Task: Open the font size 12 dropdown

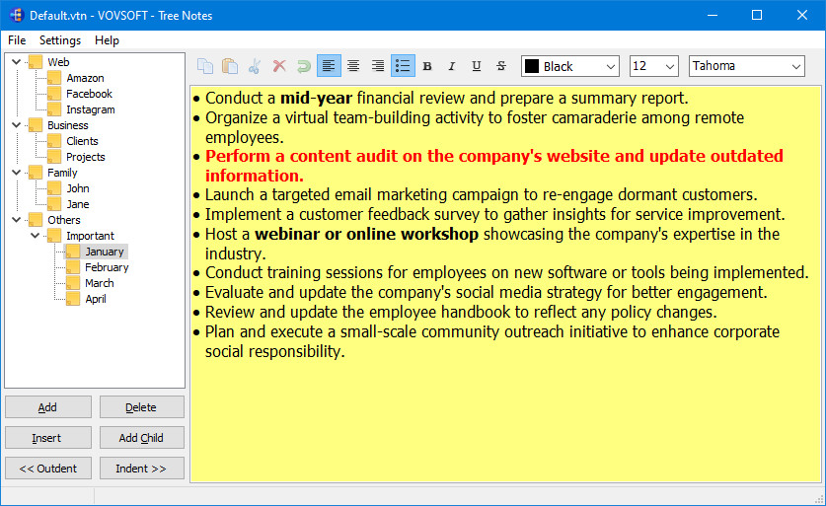Action: pos(653,66)
